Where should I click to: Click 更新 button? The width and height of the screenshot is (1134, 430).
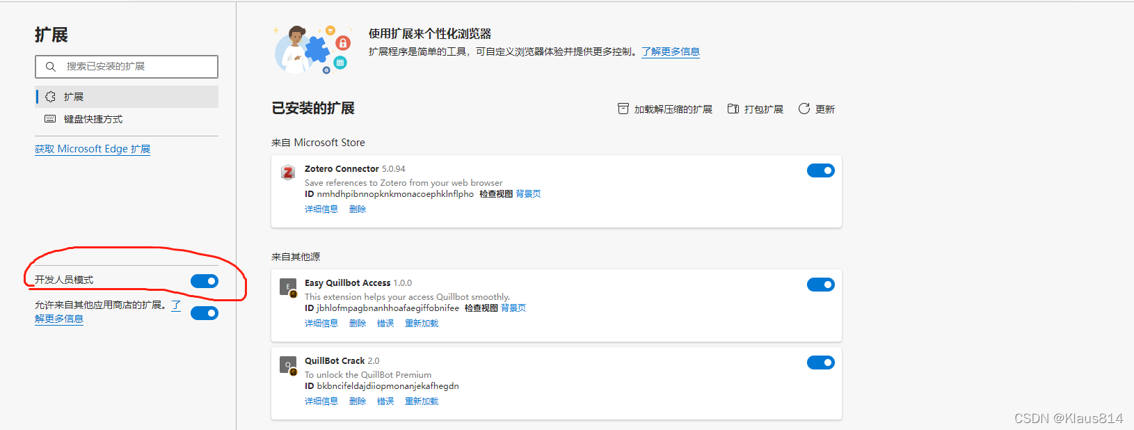tap(817, 109)
